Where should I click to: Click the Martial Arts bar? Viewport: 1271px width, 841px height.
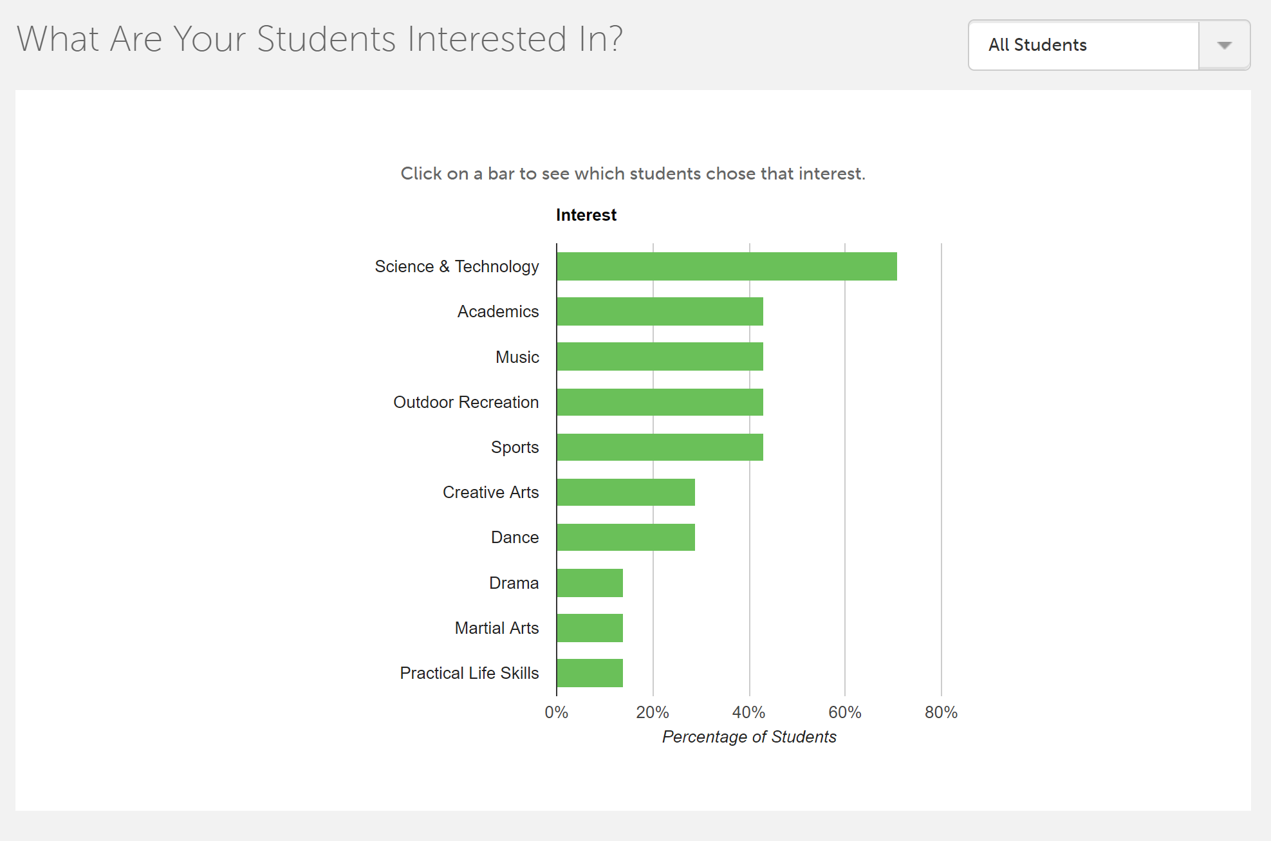(x=589, y=628)
